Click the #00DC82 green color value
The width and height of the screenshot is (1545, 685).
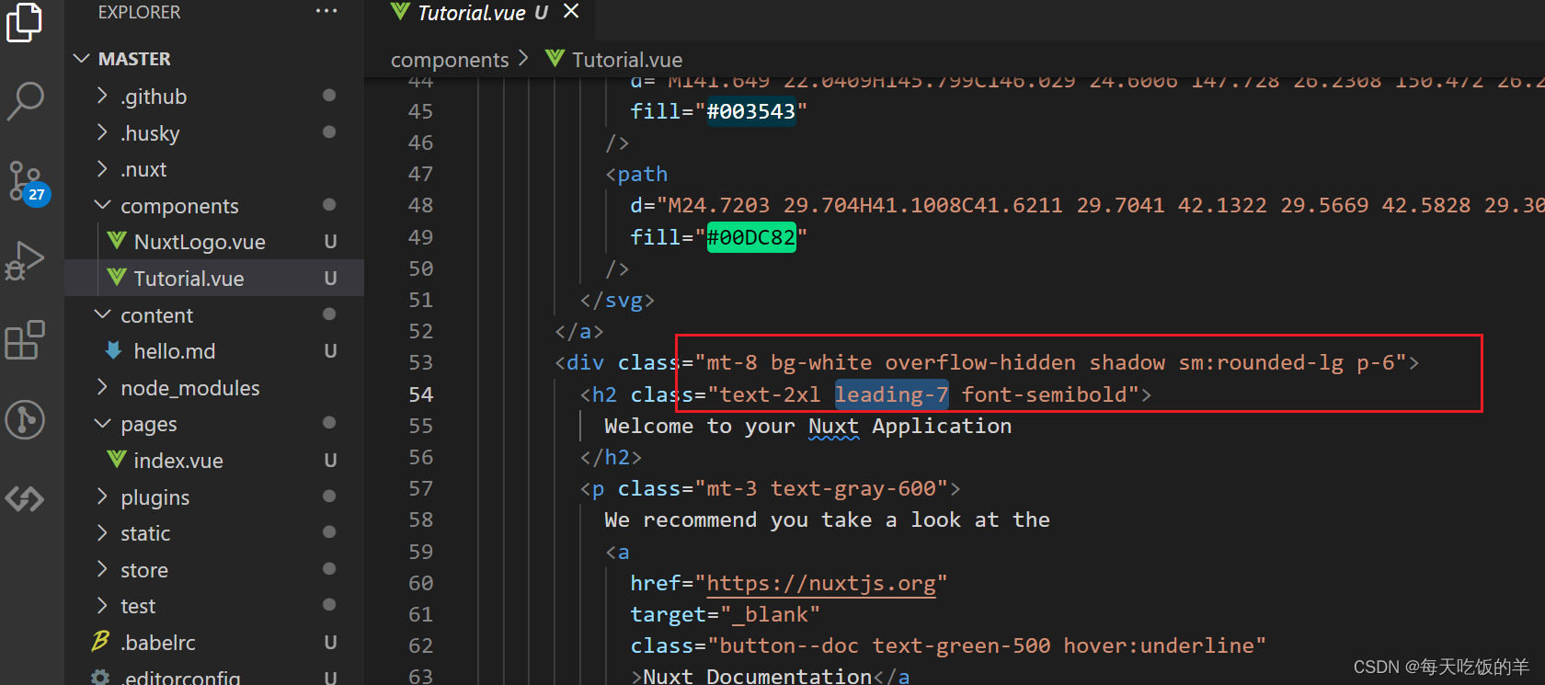coord(750,237)
